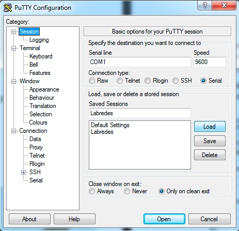Open the Keyboard settings category
Image resolution: width=239 pixels, height=231 pixels.
point(41,56)
